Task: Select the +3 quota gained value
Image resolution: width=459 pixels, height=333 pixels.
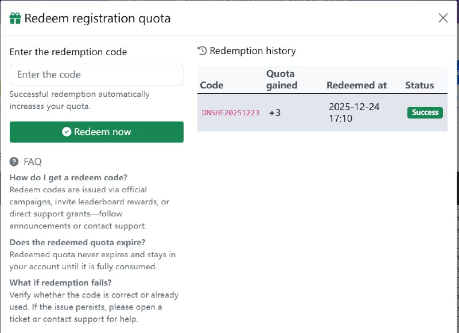Action: click(x=274, y=113)
